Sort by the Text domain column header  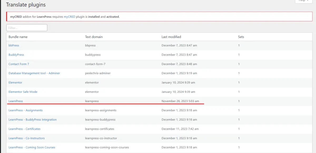pyautogui.click(x=94, y=37)
